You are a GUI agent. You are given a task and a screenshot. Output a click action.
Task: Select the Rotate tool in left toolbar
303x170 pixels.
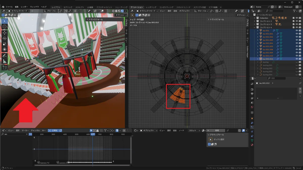(5, 39)
